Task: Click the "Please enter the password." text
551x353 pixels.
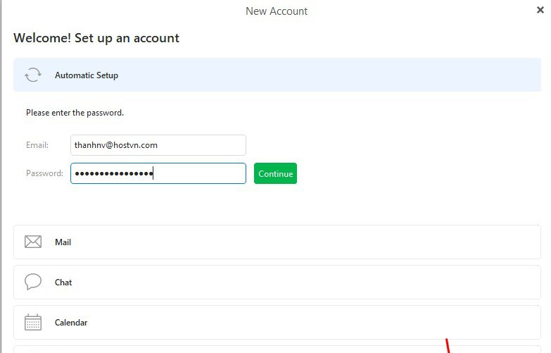Action: coord(75,113)
